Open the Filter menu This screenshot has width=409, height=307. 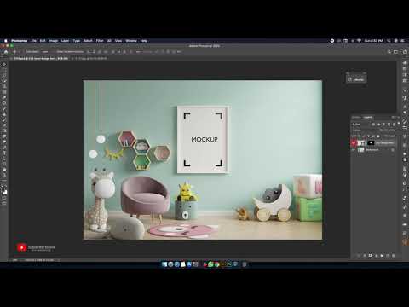tap(100, 41)
